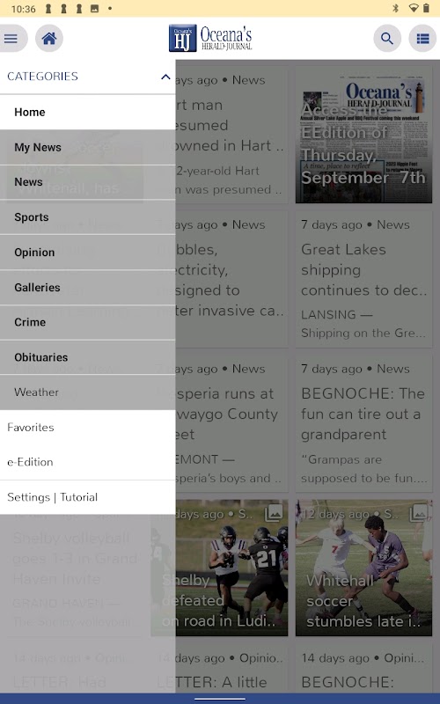Select the Obituaries category
This screenshot has height=704, width=440.
point(87,357)
